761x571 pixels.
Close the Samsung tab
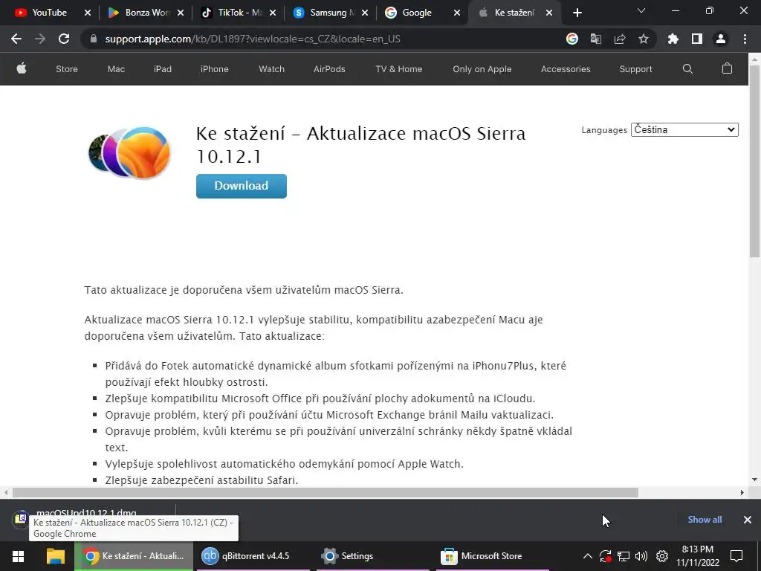point(365,13)
